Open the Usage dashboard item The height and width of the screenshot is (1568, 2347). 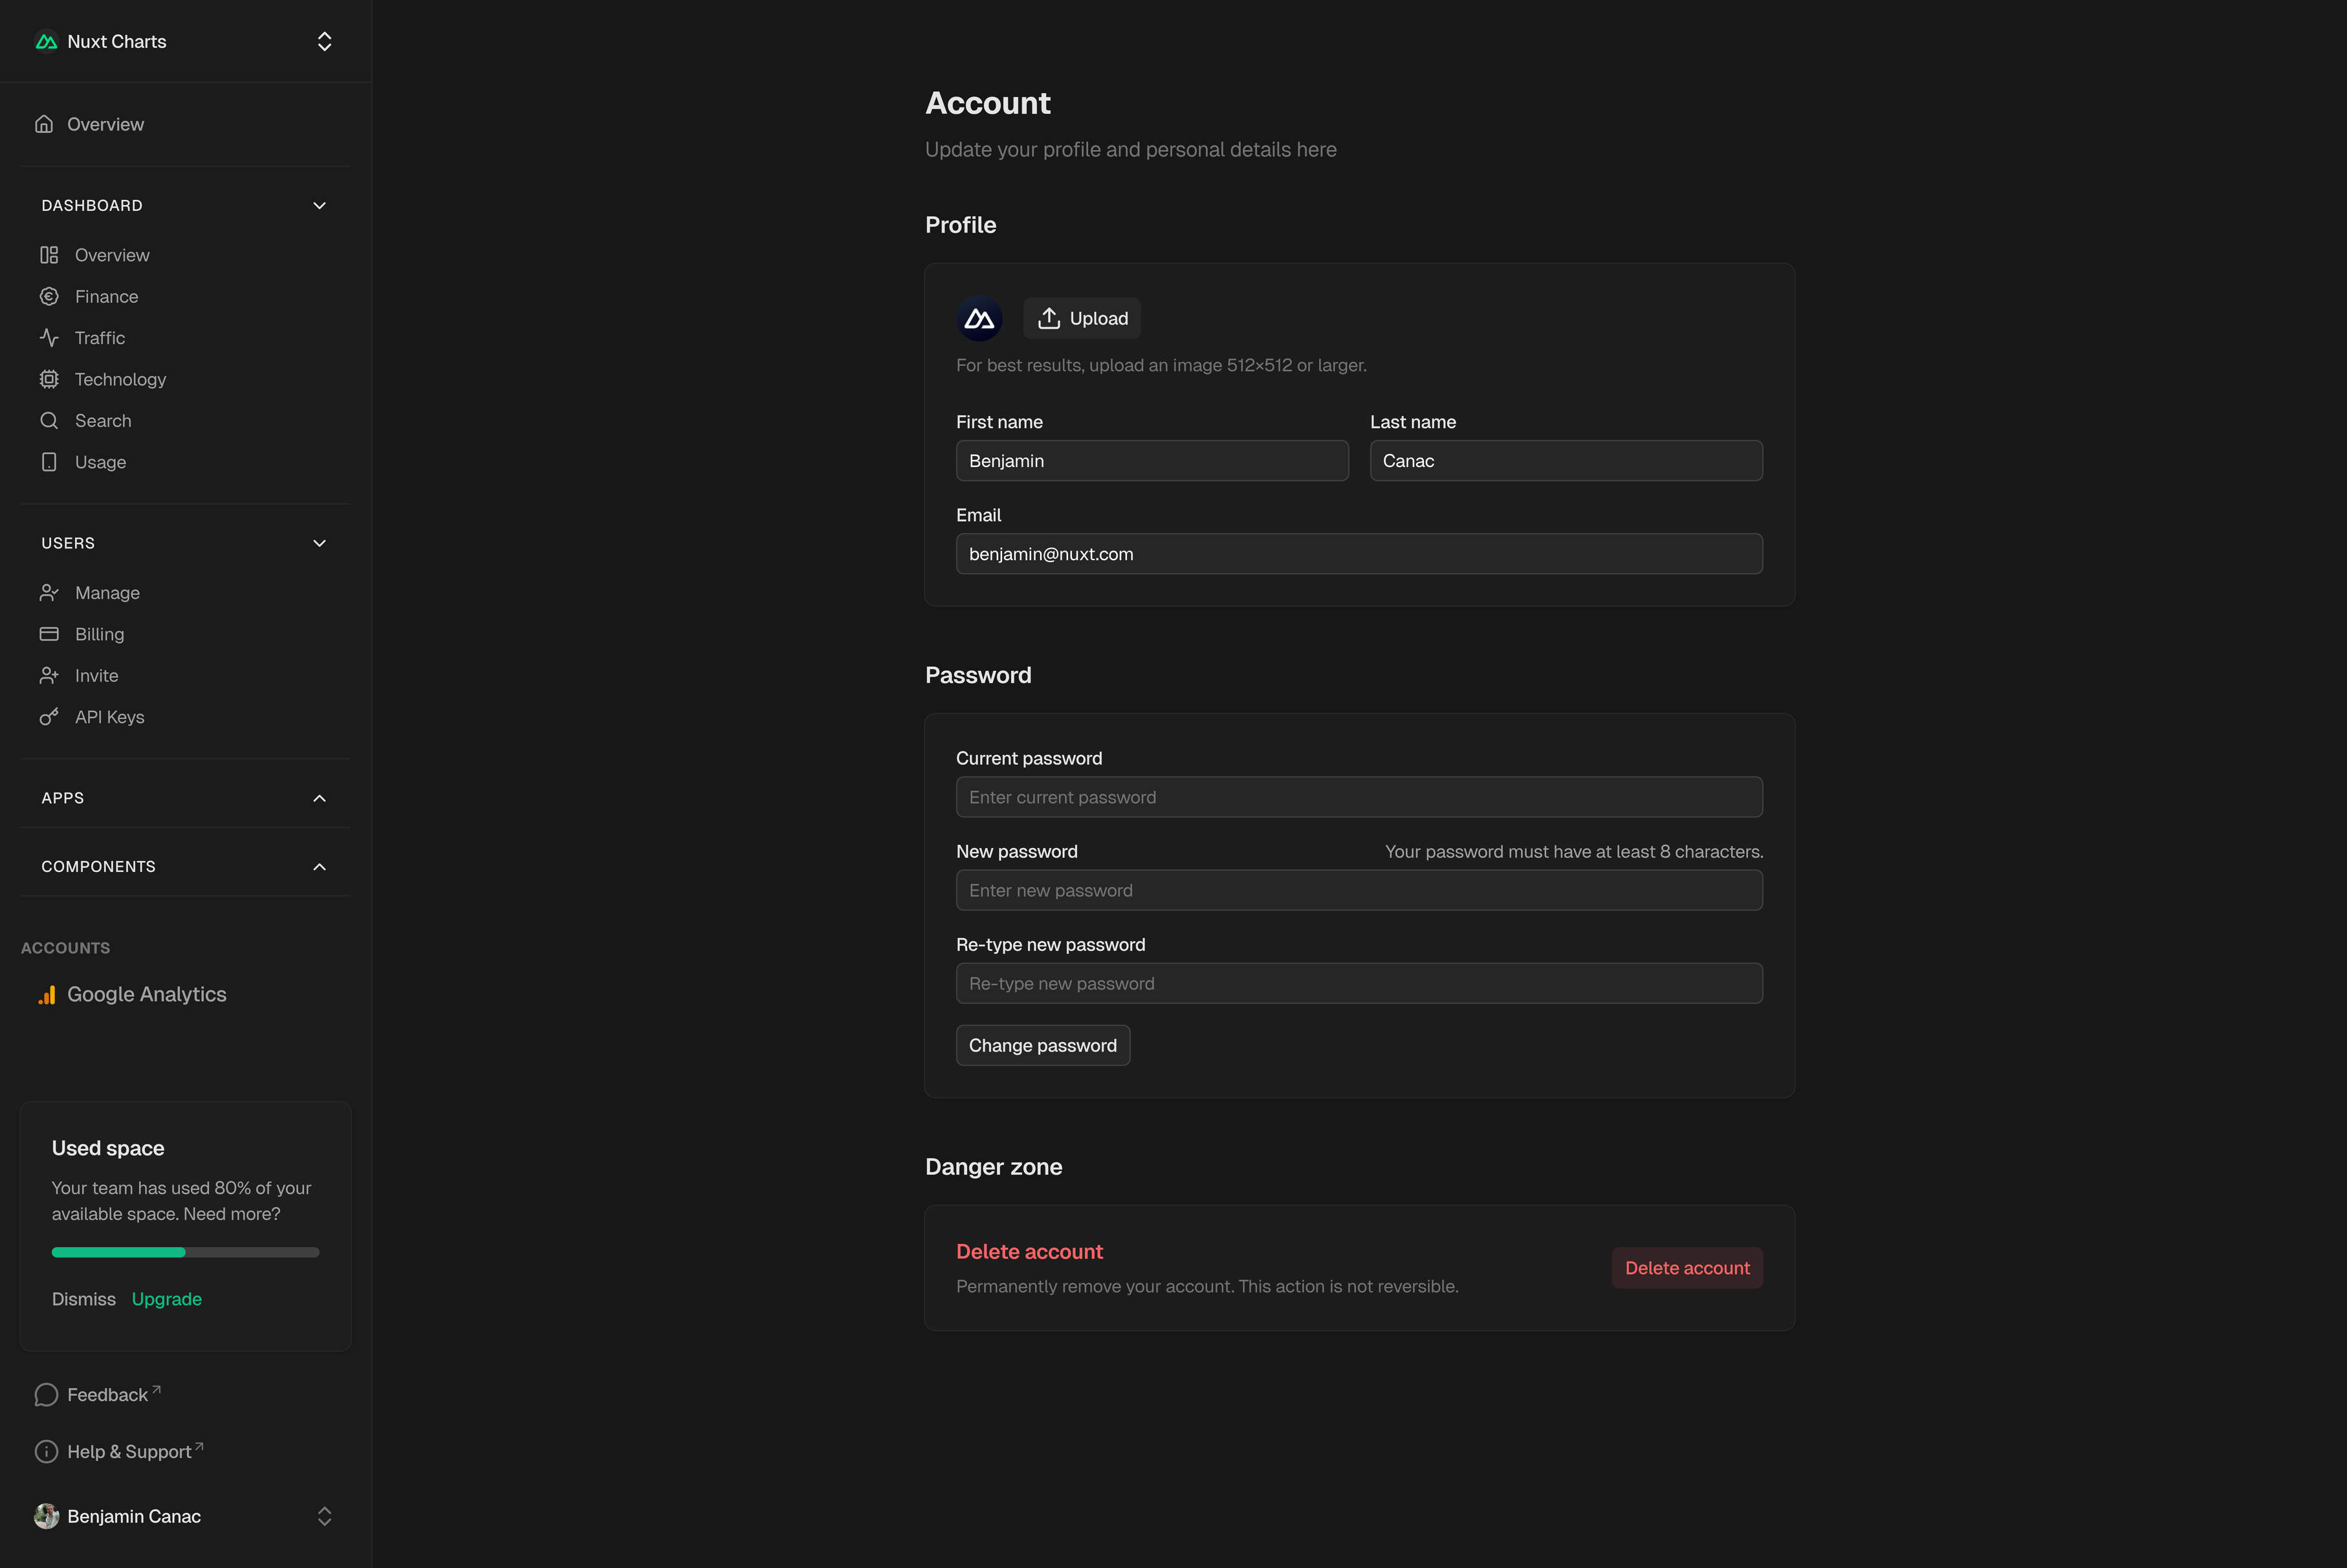pos(100,462)
